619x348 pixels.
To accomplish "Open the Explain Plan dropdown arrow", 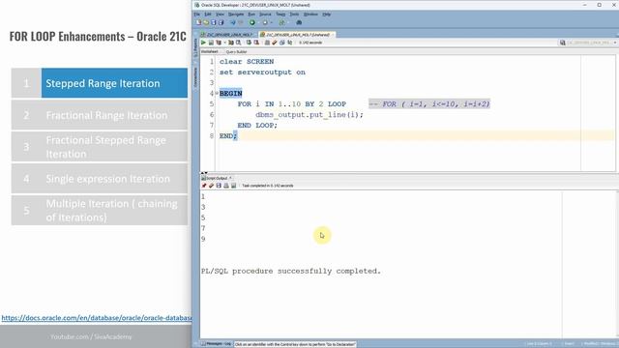I will point(224,43).
